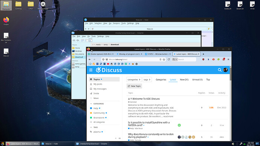
Task: Close the 'Missing all program icons' tab
Action: tap(141, 54)
